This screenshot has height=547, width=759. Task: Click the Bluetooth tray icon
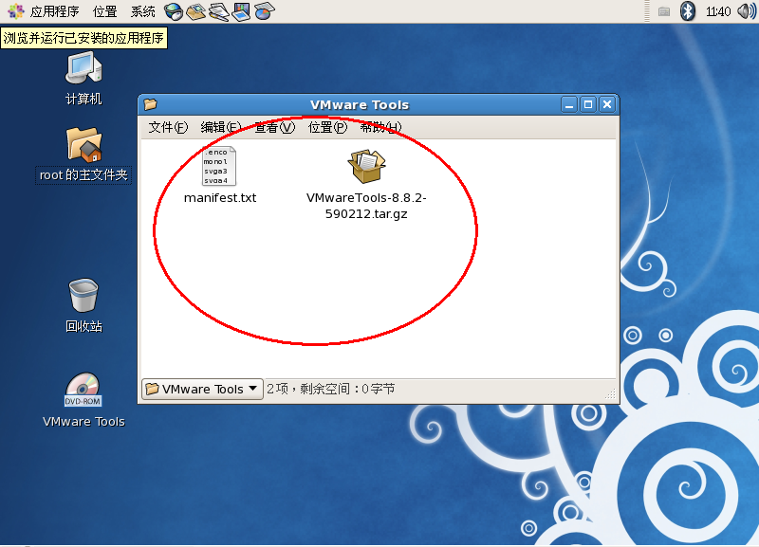click(687, 11)
